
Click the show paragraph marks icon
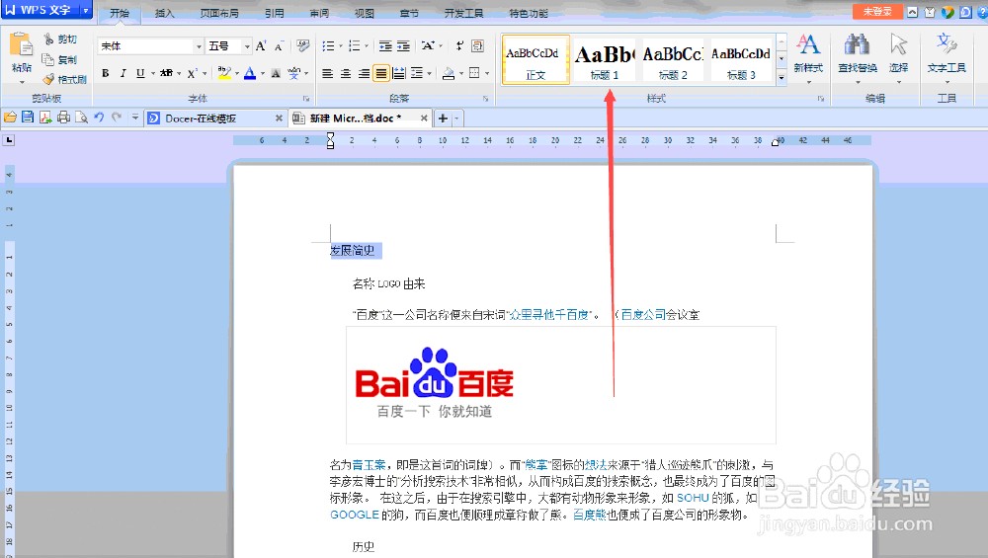point(460,46)
